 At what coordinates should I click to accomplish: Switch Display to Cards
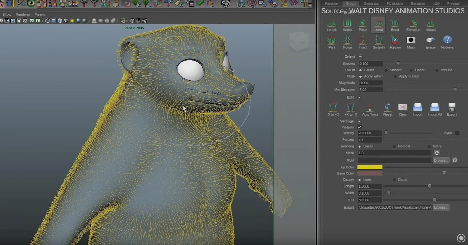coord(400,180)
